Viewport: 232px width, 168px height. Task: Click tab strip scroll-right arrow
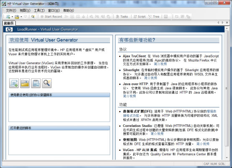point(222,23)
